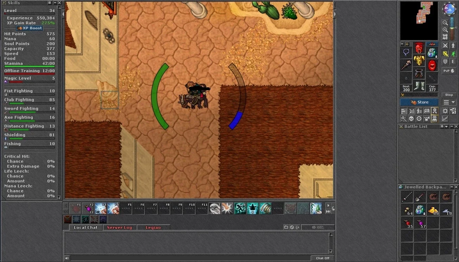Viewport: 459px width, 262px height.
Task: Select the red demon shield slot
Action: pos(432,65)
